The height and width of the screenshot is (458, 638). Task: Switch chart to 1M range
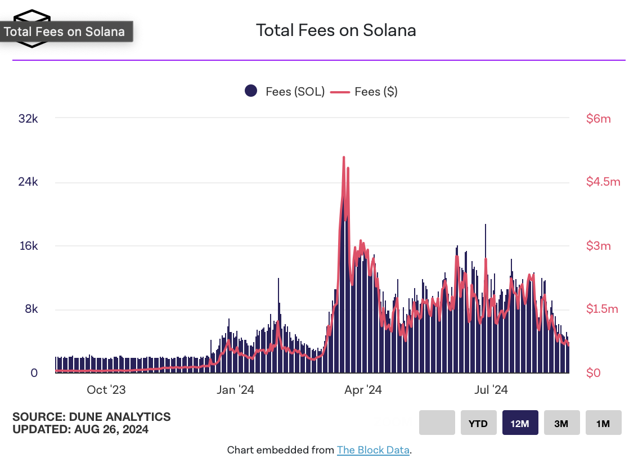tap(603, 423)
